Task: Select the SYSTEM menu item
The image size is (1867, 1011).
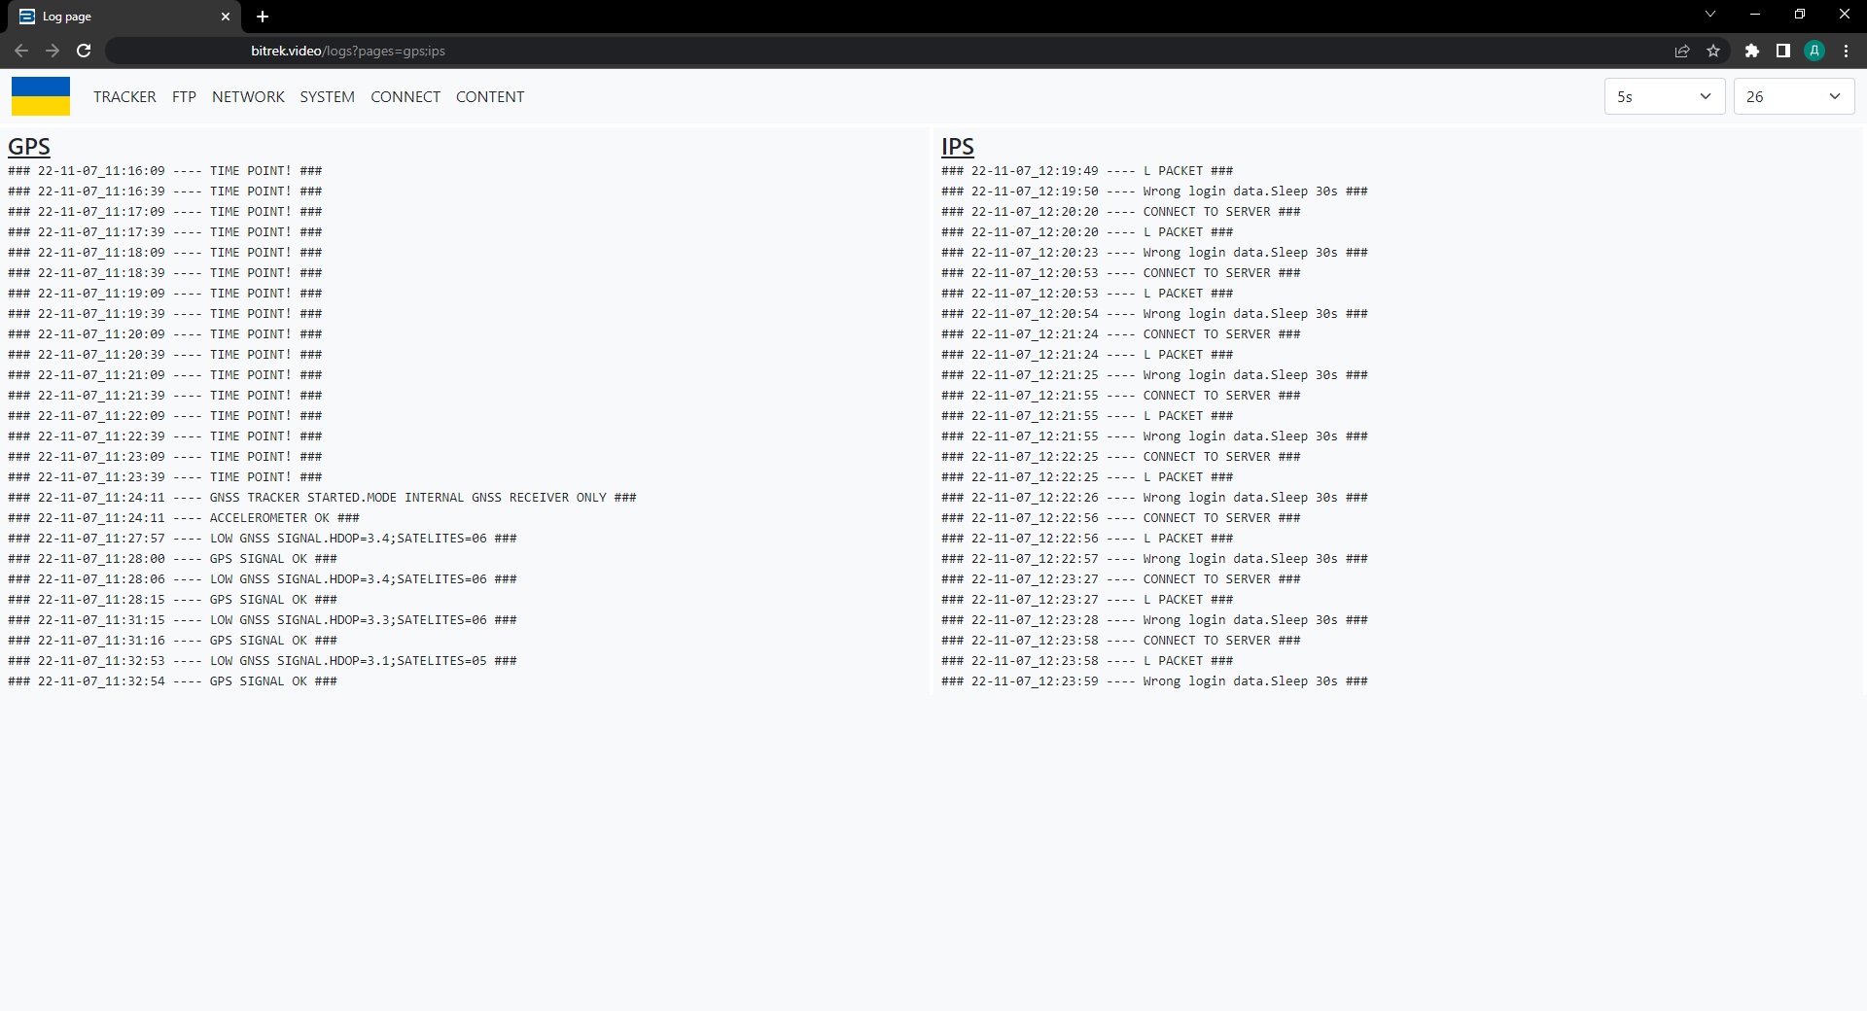Action: pyautogui.click(x=327, y=96)
